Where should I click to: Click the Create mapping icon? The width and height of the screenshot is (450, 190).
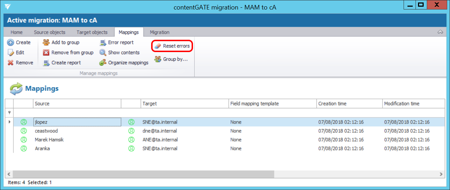tap(11, 43)
